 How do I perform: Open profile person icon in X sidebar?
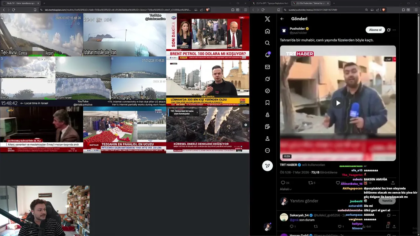pos(267,139)
